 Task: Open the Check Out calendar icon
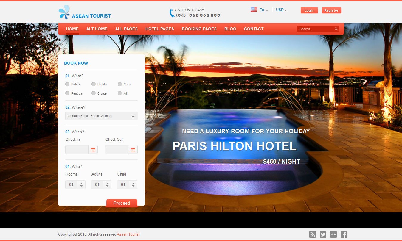133,150
